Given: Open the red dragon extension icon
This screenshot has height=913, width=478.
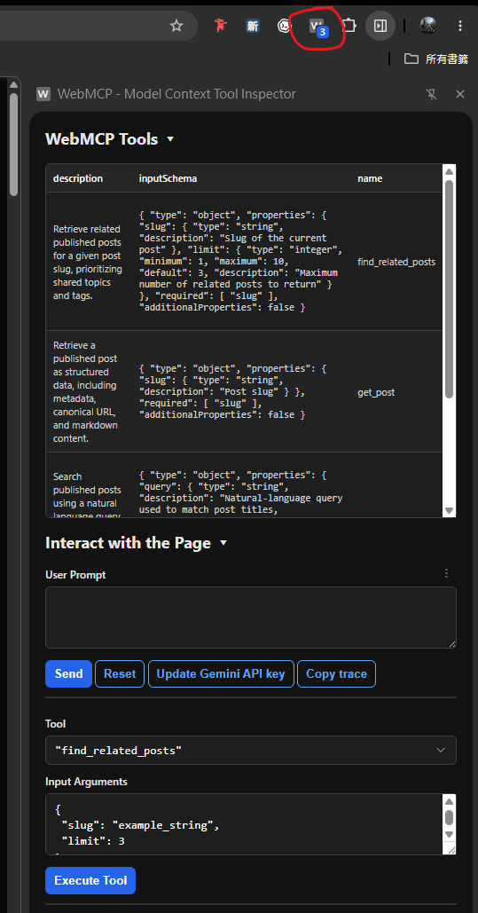Looking at the screenshot, I should point(220,26).
